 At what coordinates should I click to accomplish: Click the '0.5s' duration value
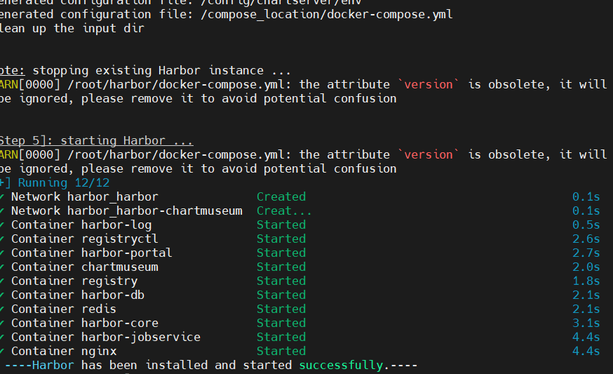pyautogui.click(x=586, y=225)
